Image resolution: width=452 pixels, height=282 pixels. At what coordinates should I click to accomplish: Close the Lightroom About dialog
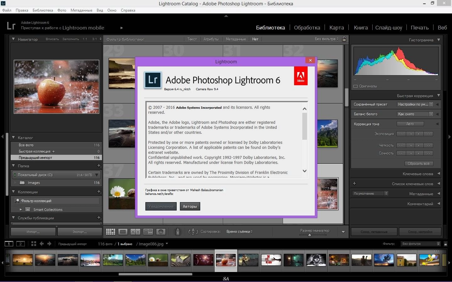[310, 60]
